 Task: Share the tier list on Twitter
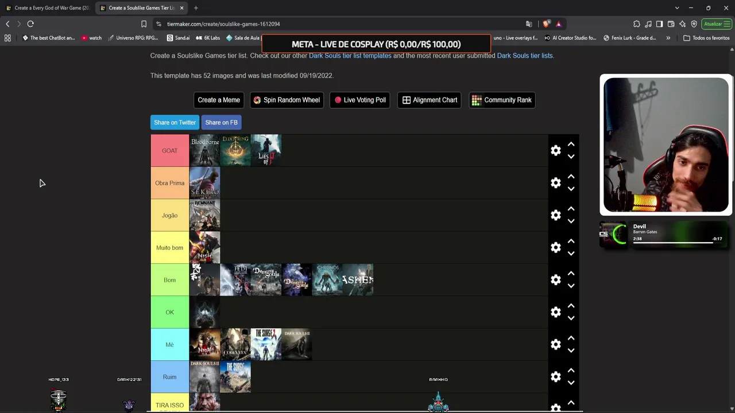(x=175, y=122)
